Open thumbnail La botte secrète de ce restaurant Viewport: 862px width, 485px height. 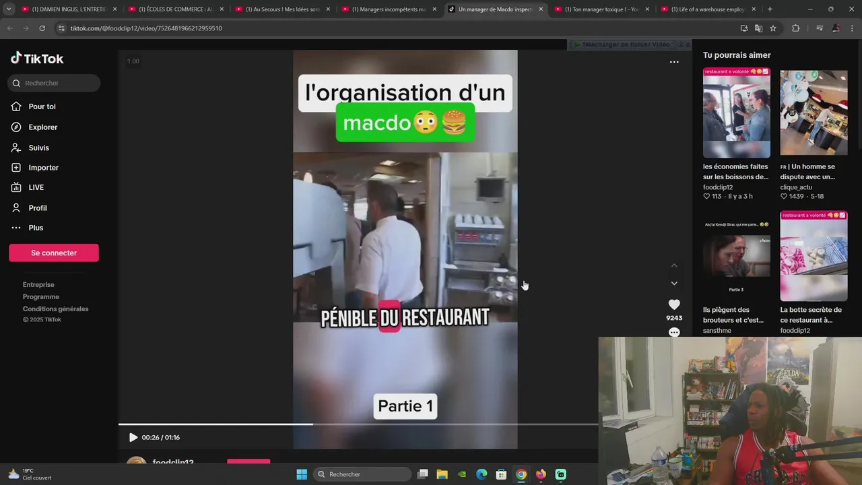click(814, 256)
